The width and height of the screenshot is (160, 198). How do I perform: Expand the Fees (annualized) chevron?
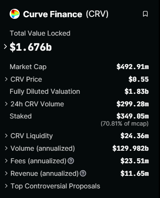[x=6, y=161]
